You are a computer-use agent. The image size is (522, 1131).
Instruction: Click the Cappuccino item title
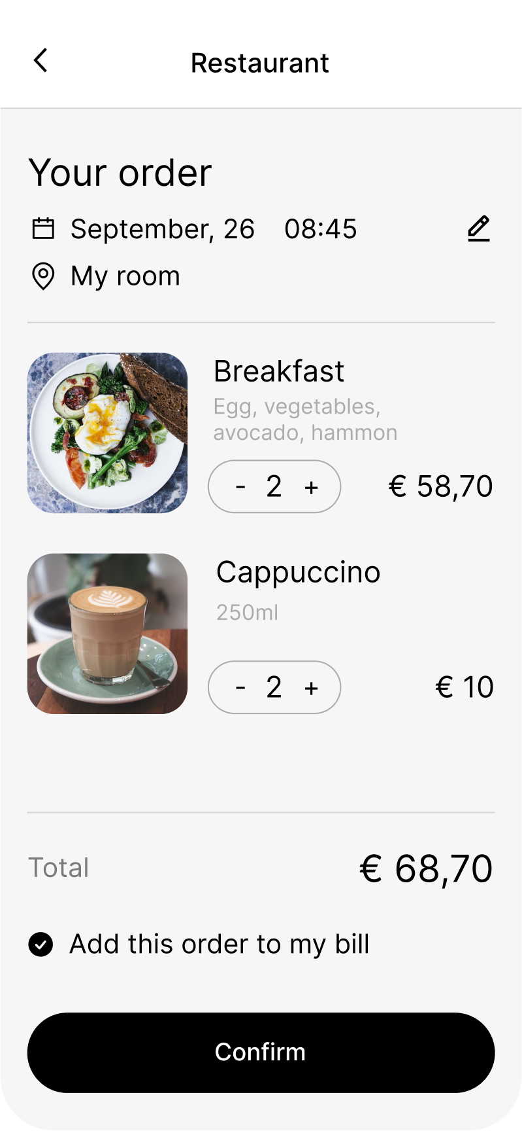coord(299,572)
